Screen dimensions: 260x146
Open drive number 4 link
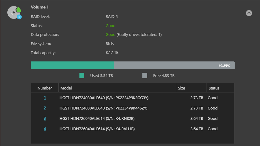tap(45, 129)
